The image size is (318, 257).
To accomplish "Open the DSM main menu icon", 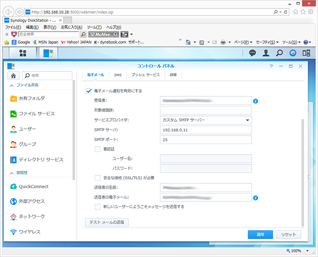I will coord(22,53).
